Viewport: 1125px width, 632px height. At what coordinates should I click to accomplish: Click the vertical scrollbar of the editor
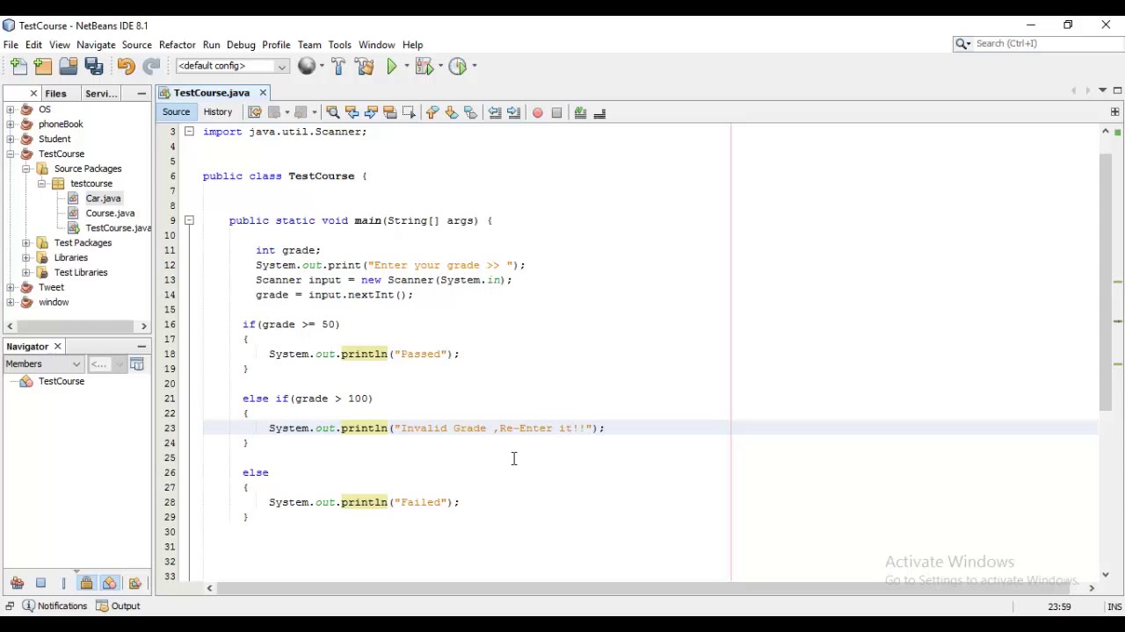click(x=1106, y=281)
